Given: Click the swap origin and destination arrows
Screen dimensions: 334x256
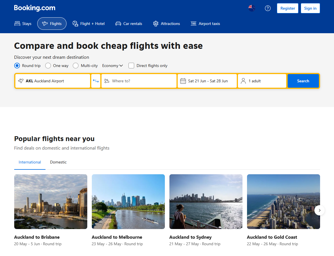Looking at the screenshot, I should pos(96,81).
